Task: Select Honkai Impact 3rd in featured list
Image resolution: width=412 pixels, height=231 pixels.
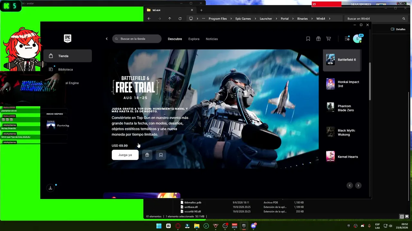Action: (x=342, y=84)
